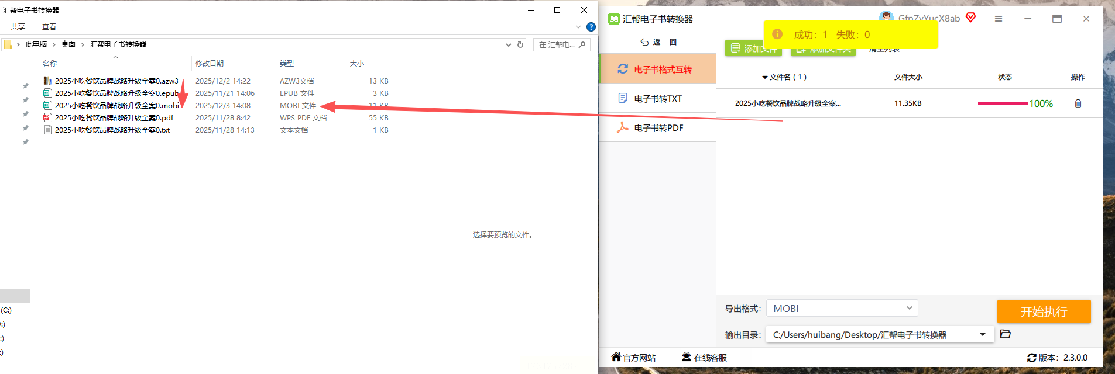The width and height of the screenshot is (1115, 374).
Task: Click the refresh icon beside version number
Action: pyautogui.click(x=1032, y=358)
